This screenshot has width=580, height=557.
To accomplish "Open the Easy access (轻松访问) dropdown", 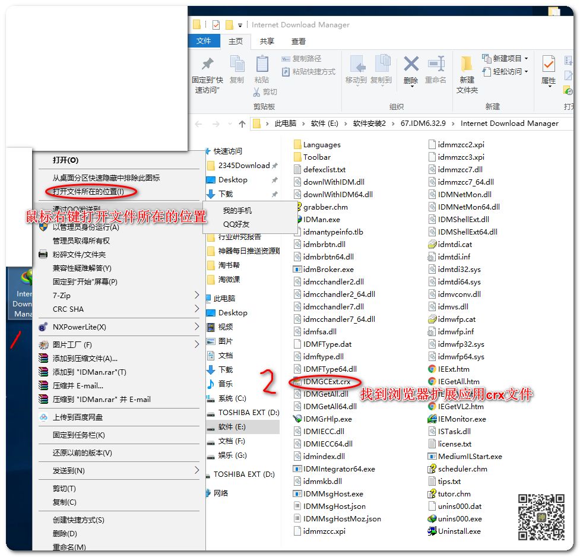I will (x=505, y=71).
